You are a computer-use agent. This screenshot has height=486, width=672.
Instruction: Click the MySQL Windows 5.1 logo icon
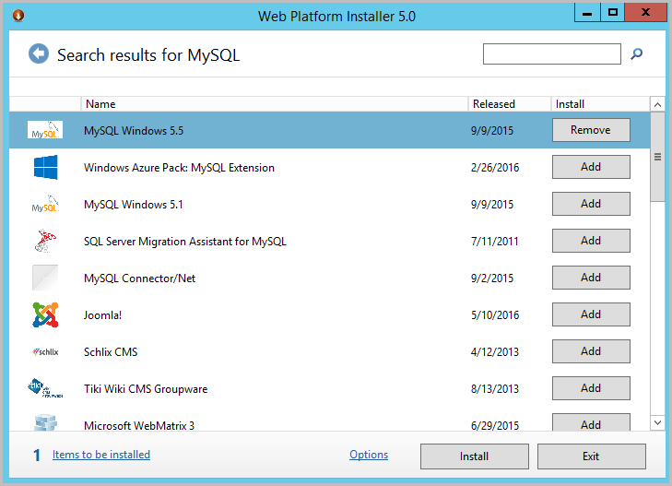pyautogui.click(x=45, y=205)
